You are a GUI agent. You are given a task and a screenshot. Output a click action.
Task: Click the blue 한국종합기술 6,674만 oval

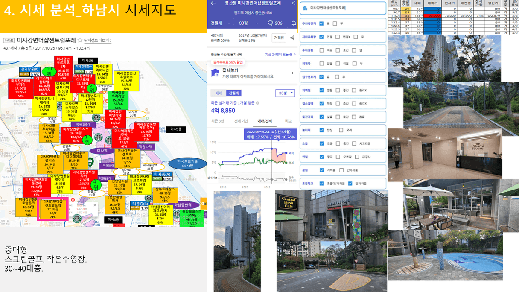click(x=188, y=163)
